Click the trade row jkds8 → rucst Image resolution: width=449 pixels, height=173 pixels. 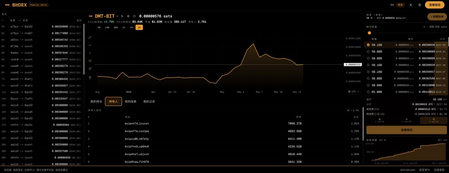42,59
